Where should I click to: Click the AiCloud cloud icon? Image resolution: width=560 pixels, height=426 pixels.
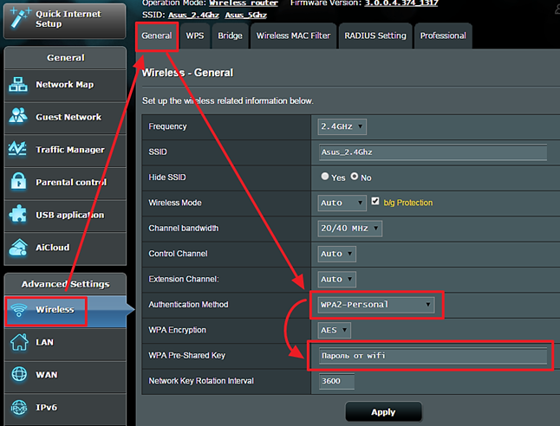click(x=19, y=248)
